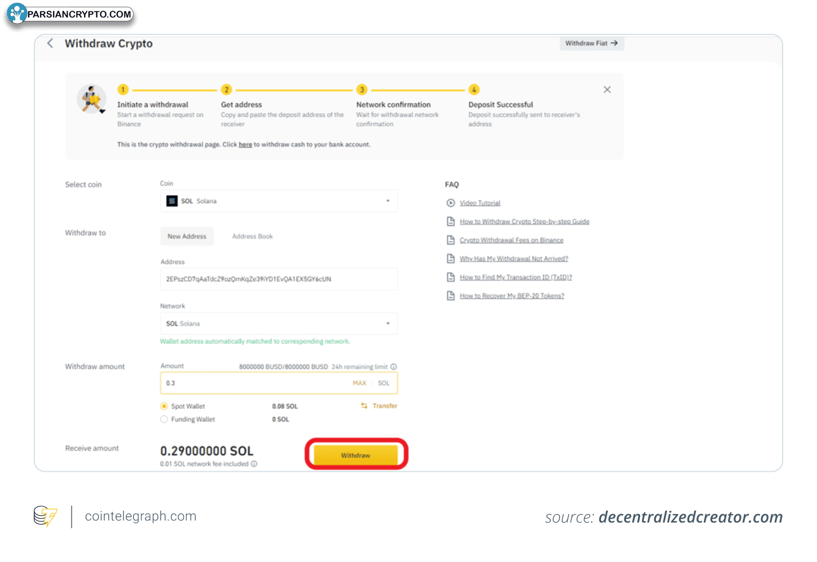817x562 pixels.
Task: Click inside the Address input field
Action: coord(279,279)
